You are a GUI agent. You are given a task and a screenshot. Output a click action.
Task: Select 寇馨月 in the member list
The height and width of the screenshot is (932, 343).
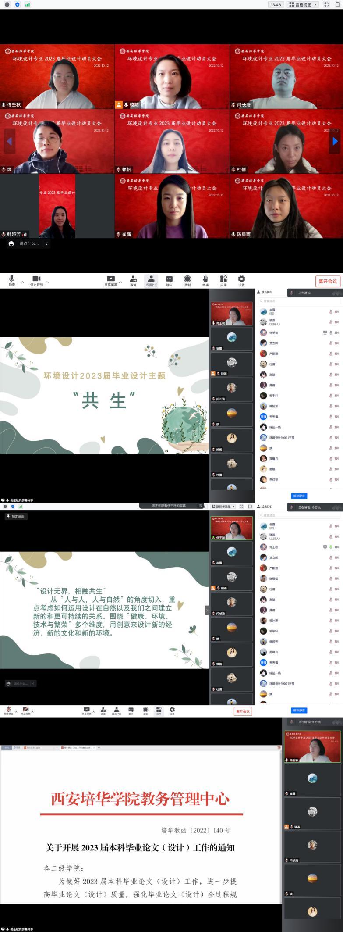point(273,459)
